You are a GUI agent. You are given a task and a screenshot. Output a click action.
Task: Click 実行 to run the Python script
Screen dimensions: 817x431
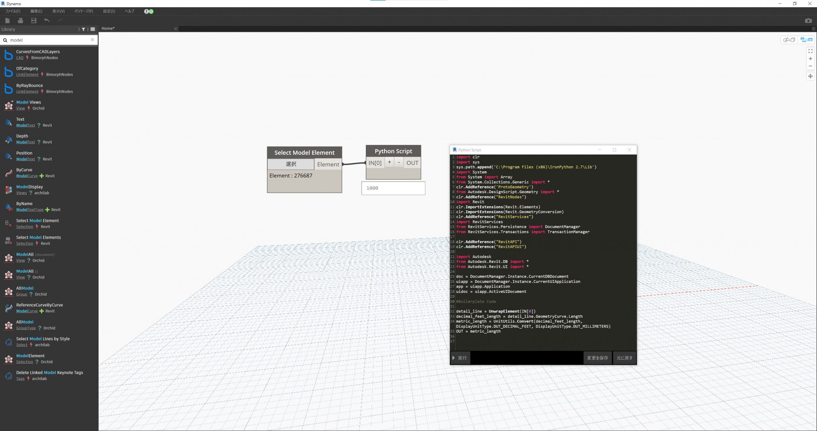pos(460,358)
